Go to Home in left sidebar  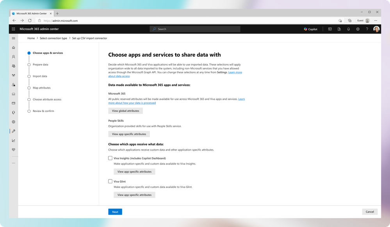pyautogui.click(x=13, y=48)
